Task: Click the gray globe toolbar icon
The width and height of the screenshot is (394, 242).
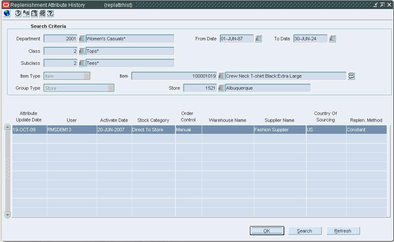Action: (18, 13)
